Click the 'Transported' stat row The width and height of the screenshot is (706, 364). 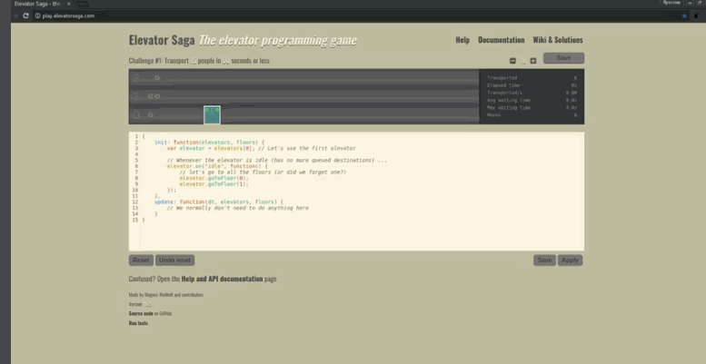[532, 78]
